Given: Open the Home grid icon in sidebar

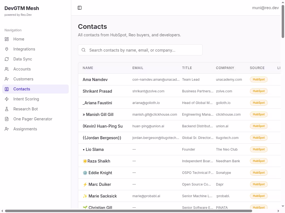Looking at the screenshot, I should point(7,39).
